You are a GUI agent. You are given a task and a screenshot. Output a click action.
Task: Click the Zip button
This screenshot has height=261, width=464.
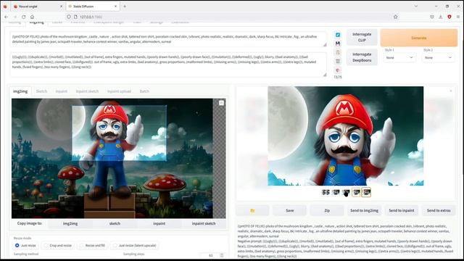(327, 210)
